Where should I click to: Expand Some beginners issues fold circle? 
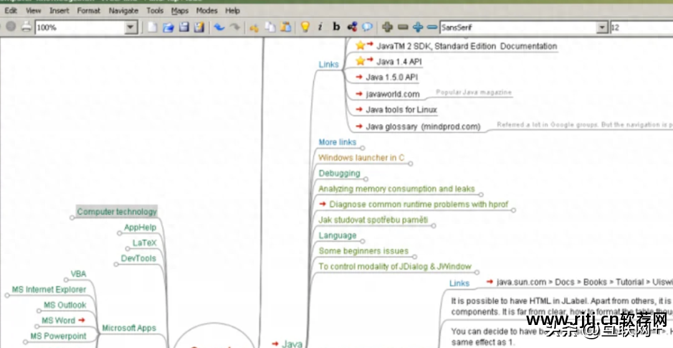pos(414,256)
